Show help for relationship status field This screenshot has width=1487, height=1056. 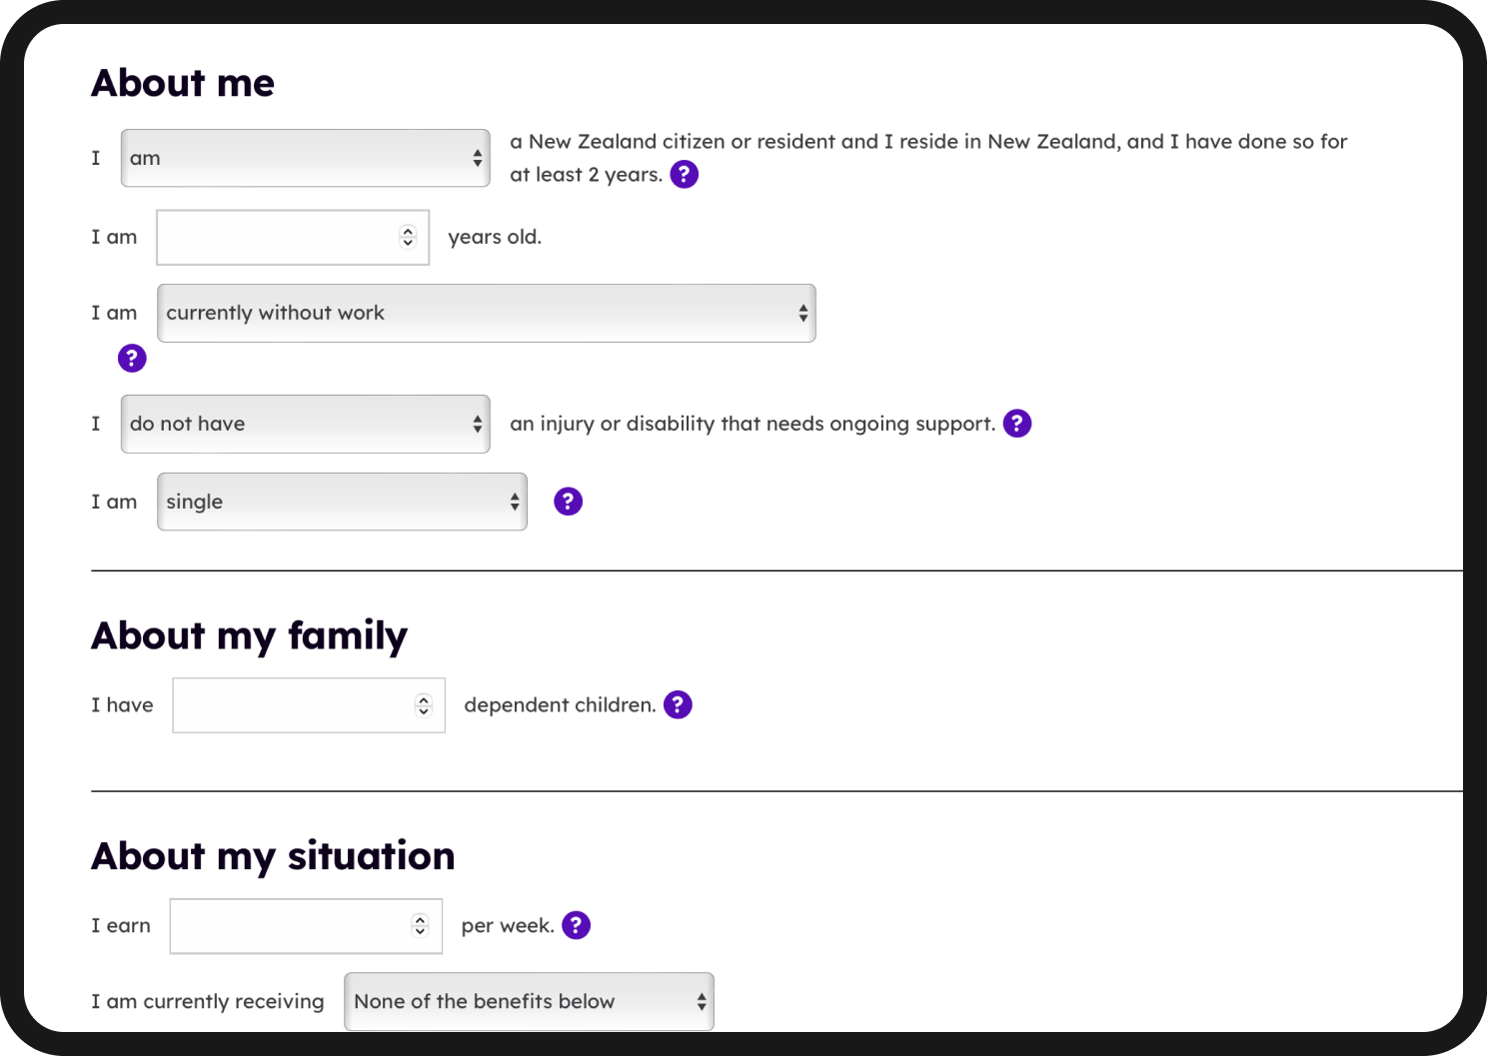click(568, 502)
